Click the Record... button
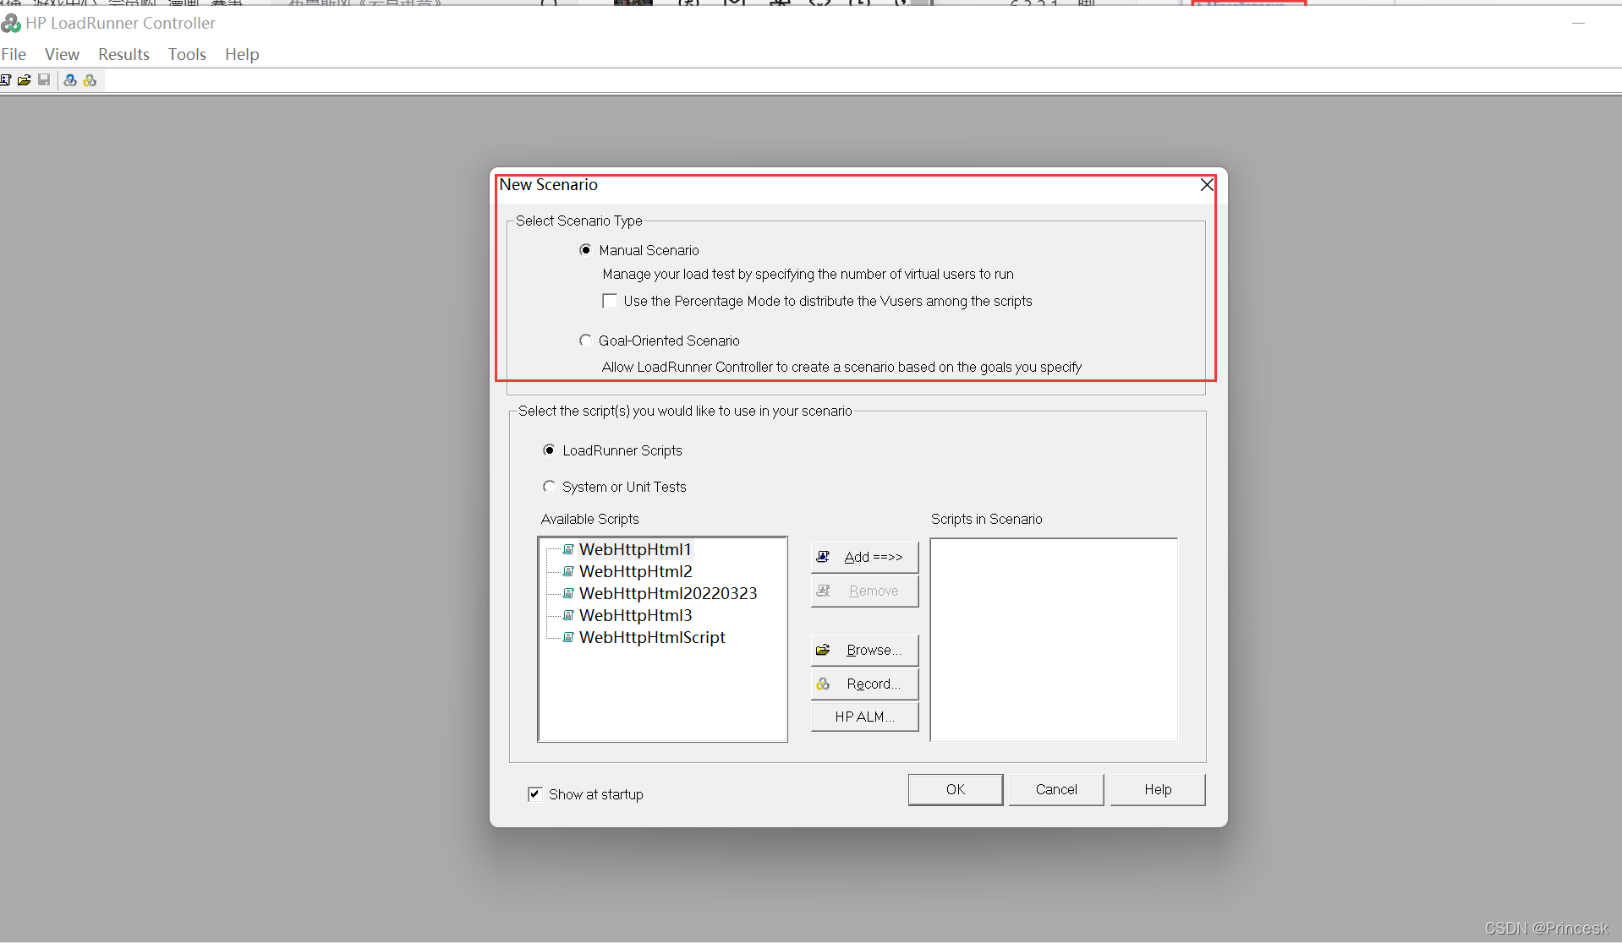 pyautogui.click(x=864, y=684)
